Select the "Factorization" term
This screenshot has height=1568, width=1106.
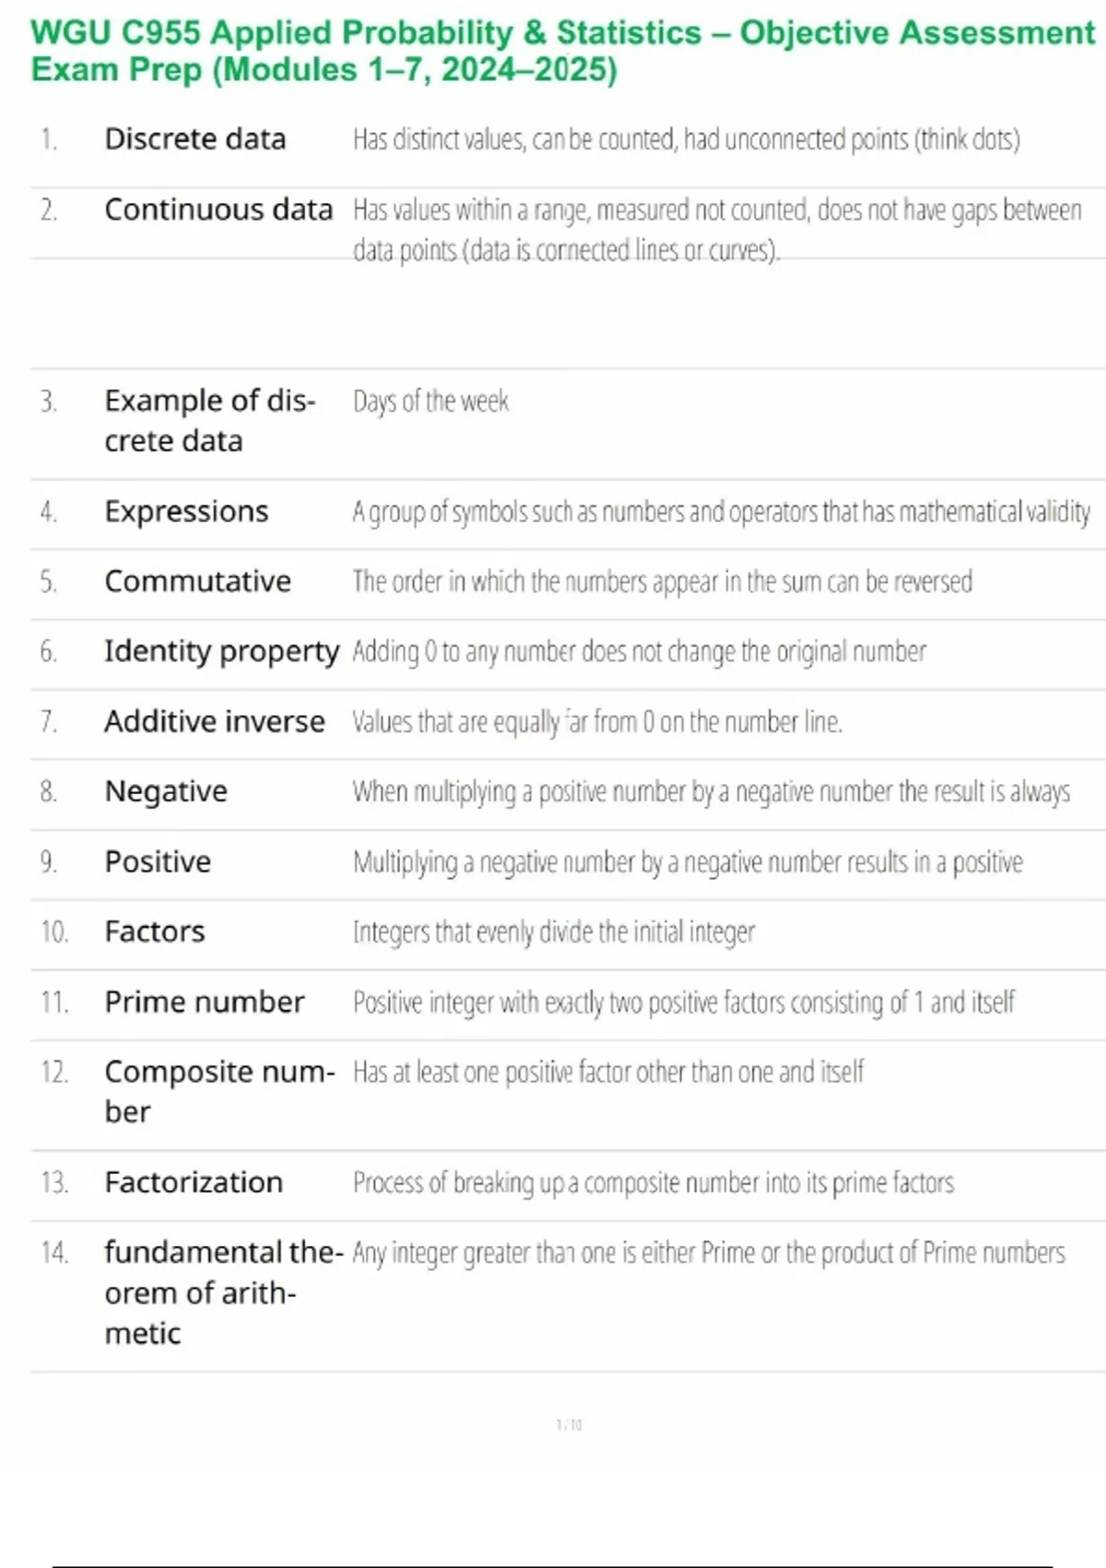(194, 1183)
